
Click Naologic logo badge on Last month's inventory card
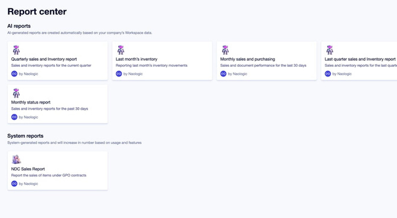[x=119, y=73]
